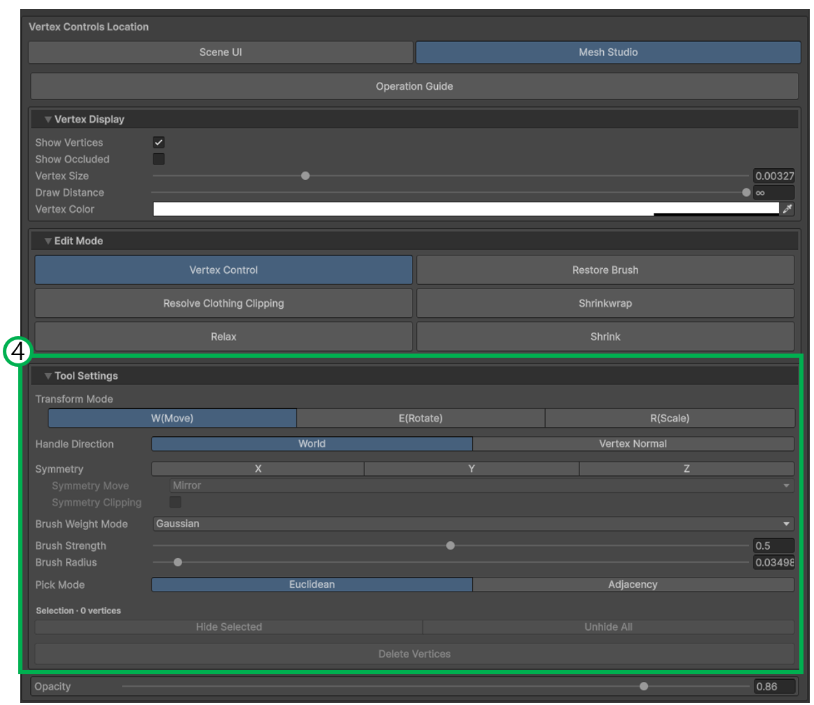Select W(Move) transform mode

click(172, 418)
